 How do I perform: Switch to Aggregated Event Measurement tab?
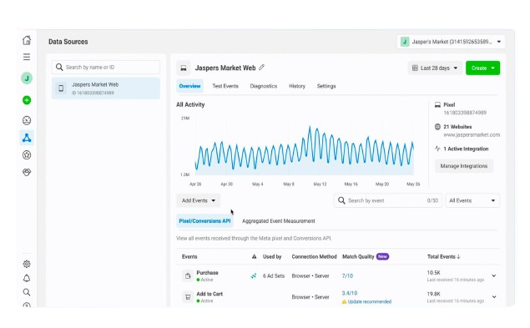[x=279, y=221]
